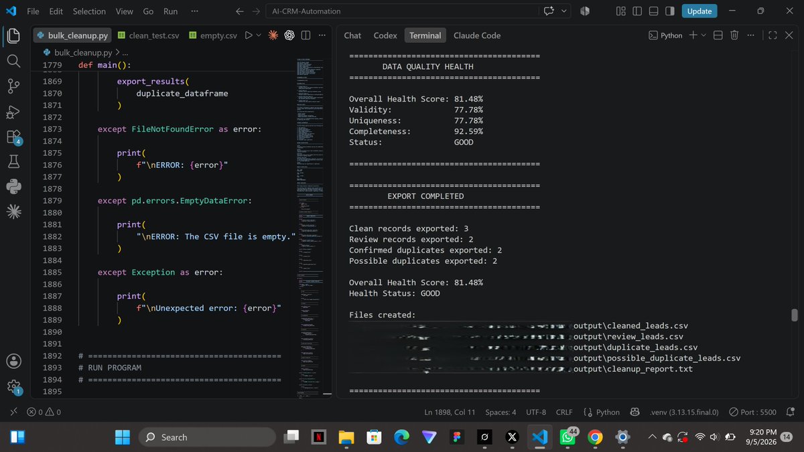This screenshot has width=804, height=452.
Task: Click errors and warnings count in status bar
Action: click(x=45, y=412)
